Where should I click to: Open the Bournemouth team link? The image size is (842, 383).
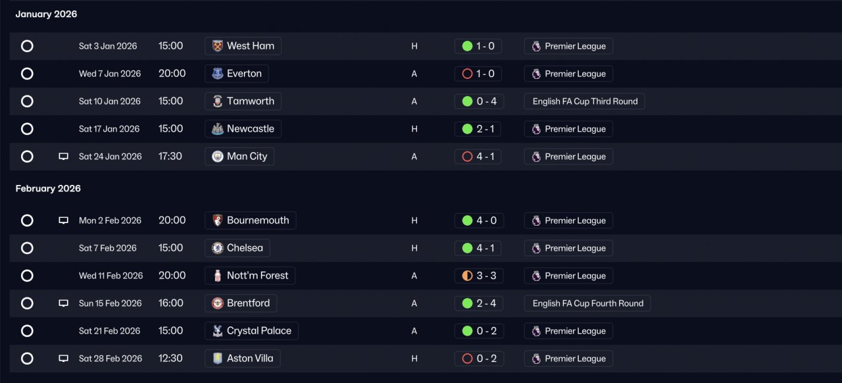[x=251, y=220]
